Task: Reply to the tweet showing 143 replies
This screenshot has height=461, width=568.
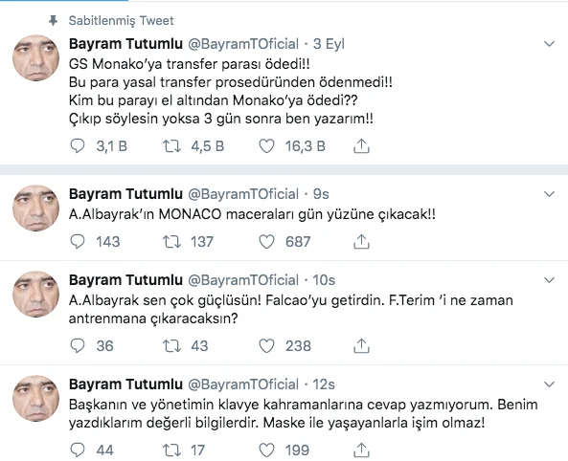Action: pyautogui.click(x=77, y=242)
